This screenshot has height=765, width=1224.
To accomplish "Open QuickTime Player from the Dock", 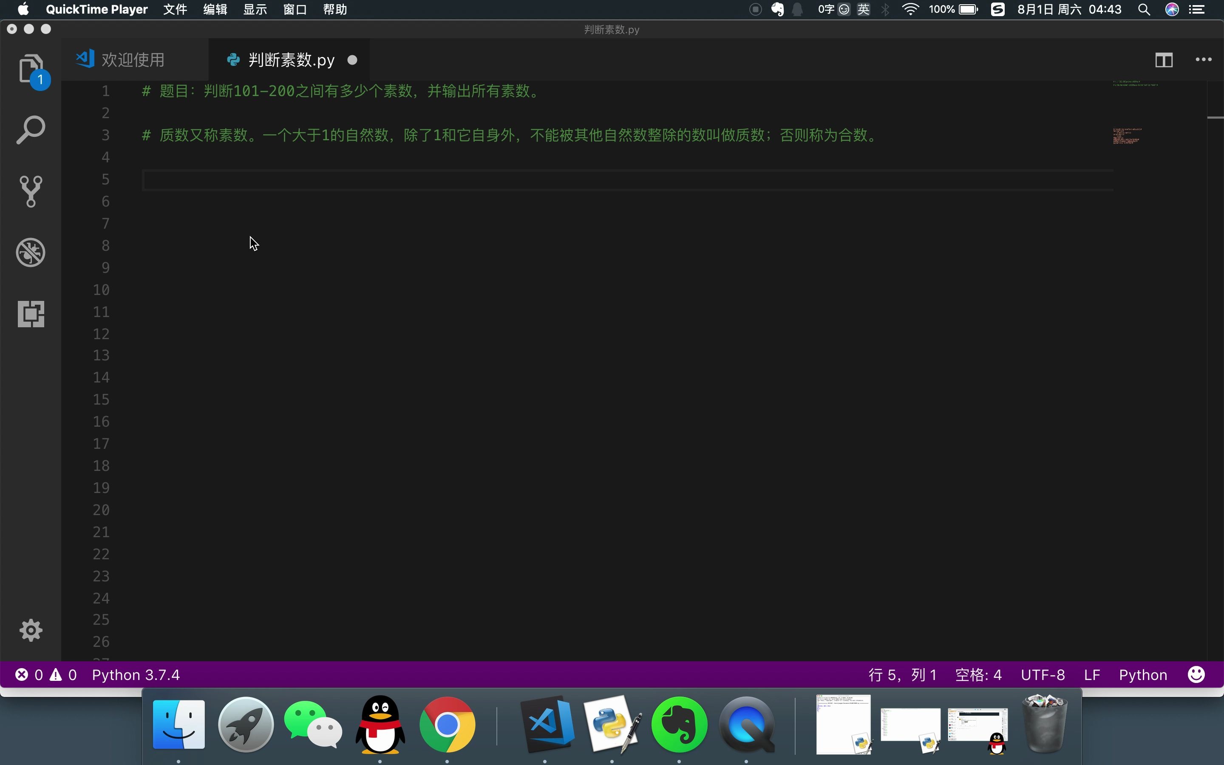I will pos(747,724).
